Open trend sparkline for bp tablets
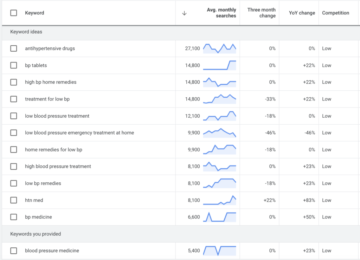The width and height of the screenshot is (360, 260). coord(219,65)
